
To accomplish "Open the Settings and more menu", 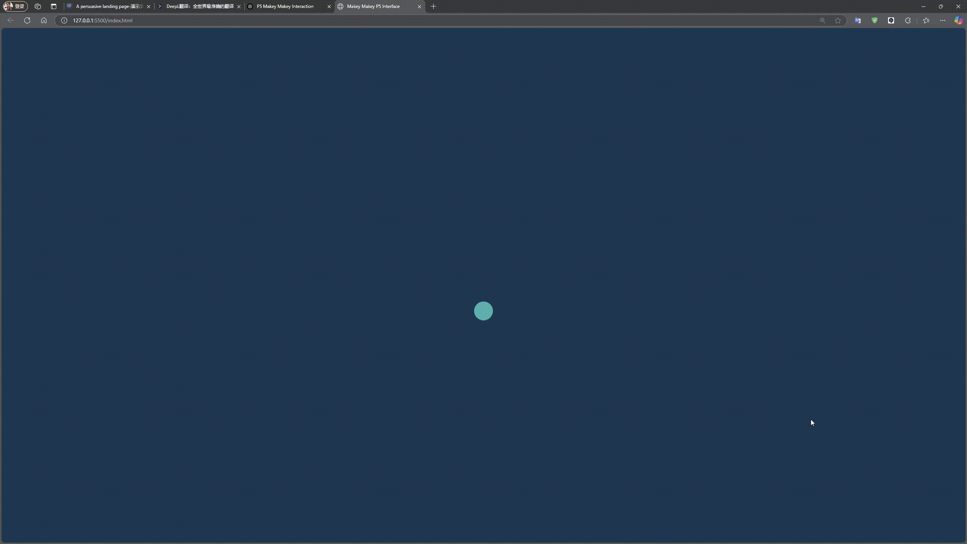I will [943, 20].
